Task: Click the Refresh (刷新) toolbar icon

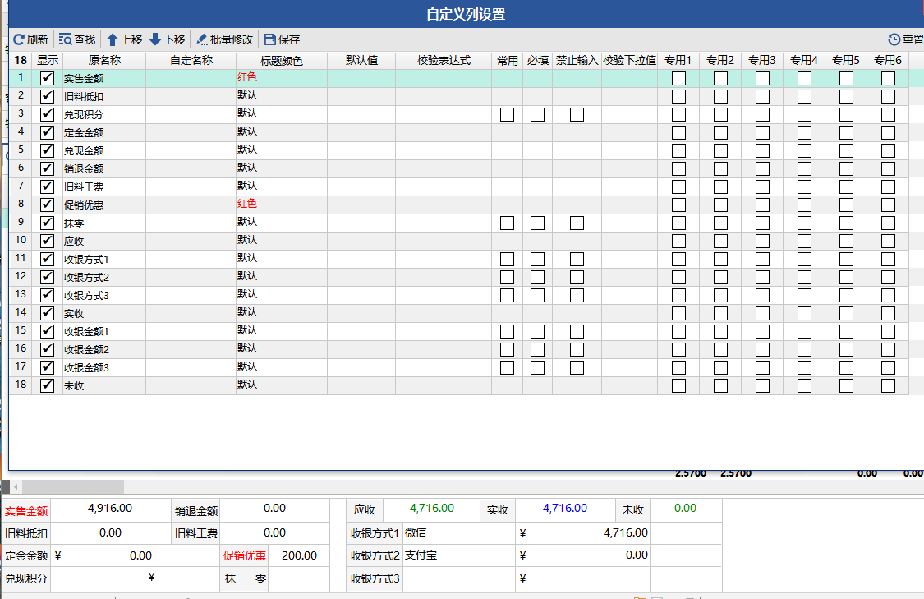Action: coord(18,39)
